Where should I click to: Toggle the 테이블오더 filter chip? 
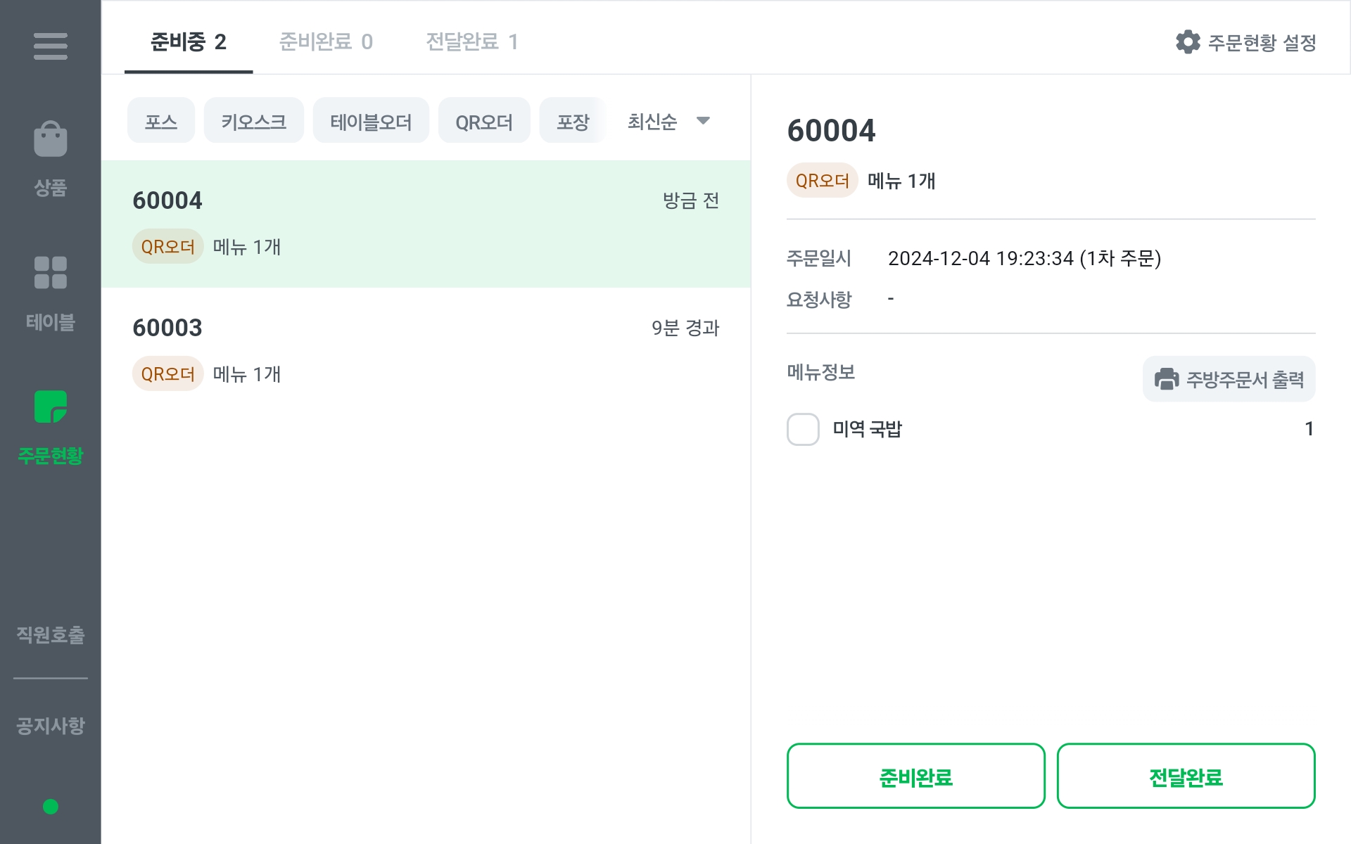click(x=371, y=122)
